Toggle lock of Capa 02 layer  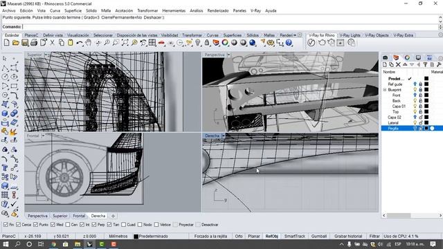(421, 117)
